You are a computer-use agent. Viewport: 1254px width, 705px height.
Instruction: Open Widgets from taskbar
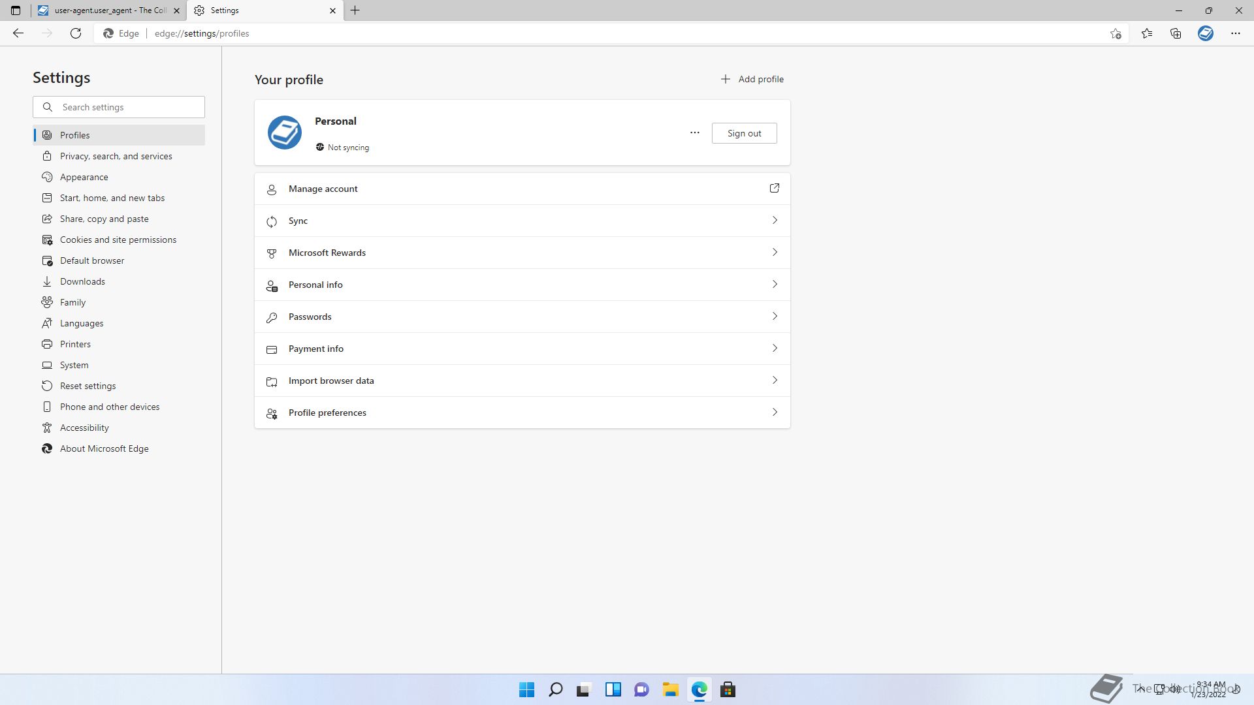click(613, 689)
